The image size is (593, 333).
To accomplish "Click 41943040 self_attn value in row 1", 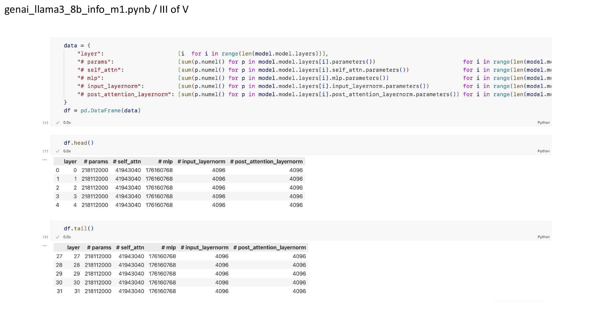I will coord(128,179).
